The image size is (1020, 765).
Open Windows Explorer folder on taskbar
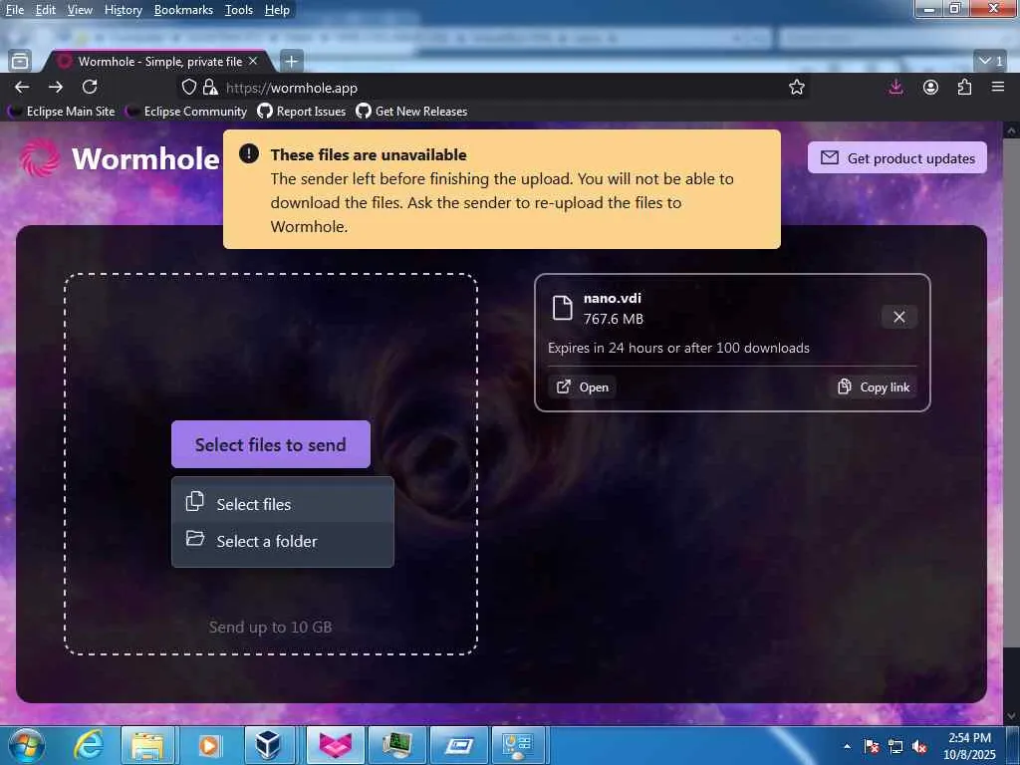pyautogui.click(x=147, y=745)
